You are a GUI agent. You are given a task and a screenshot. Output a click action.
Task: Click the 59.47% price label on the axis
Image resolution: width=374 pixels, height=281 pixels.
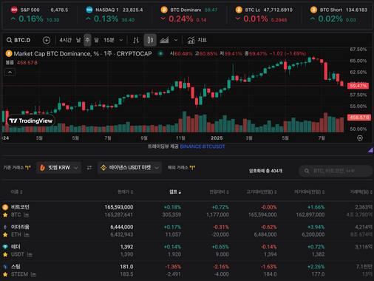pyautogui.click(x=358, y=86)
